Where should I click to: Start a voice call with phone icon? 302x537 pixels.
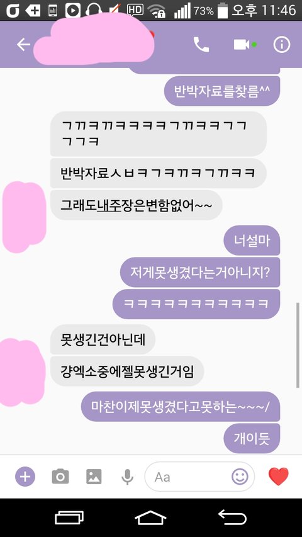pos(201,45)
